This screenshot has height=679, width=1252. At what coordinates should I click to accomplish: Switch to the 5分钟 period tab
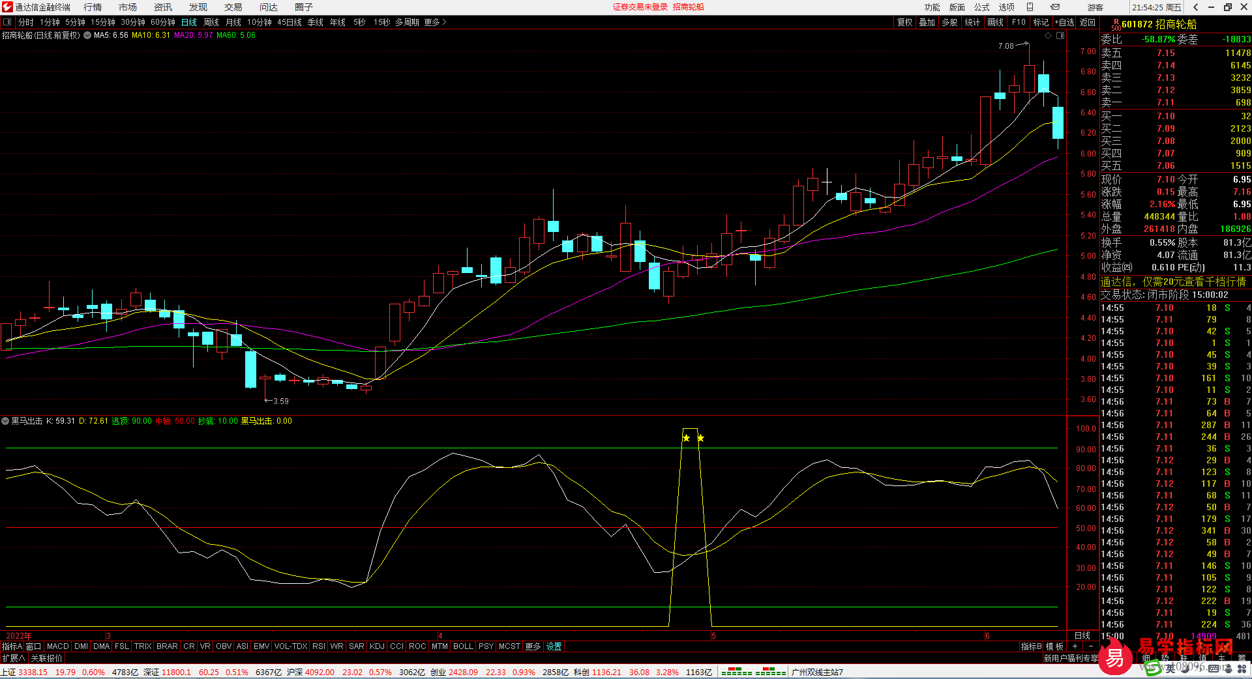[75, 22]
